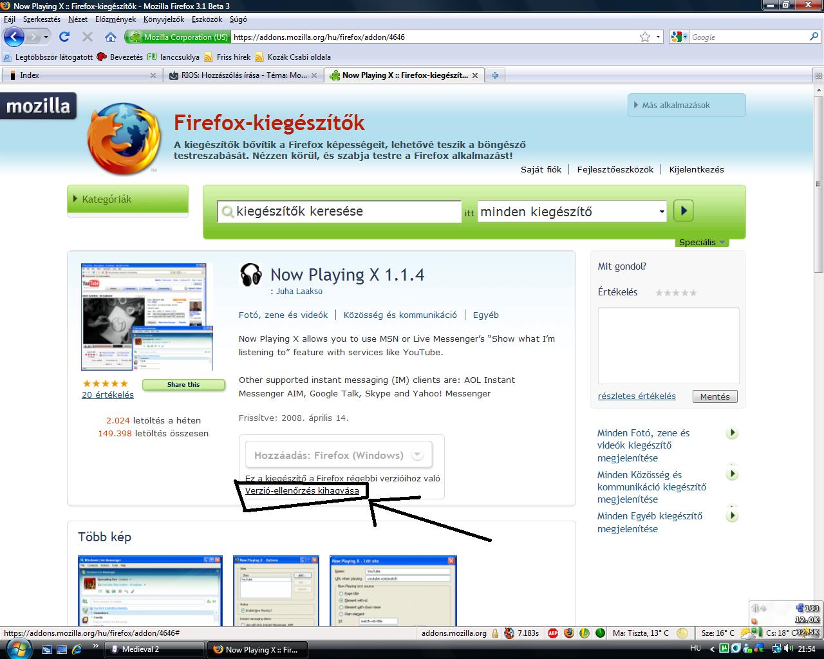
Task: Open the Kozák Csabi oldala feed bookmark
Action: click(293, 57)
